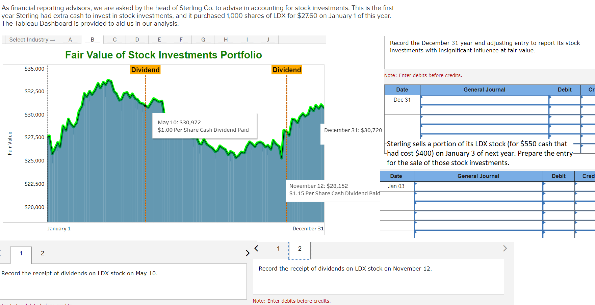The image size is (595, 305).
Task: Click the January 1 axis label
Action: pyautogui.click(x=59, y=229)
